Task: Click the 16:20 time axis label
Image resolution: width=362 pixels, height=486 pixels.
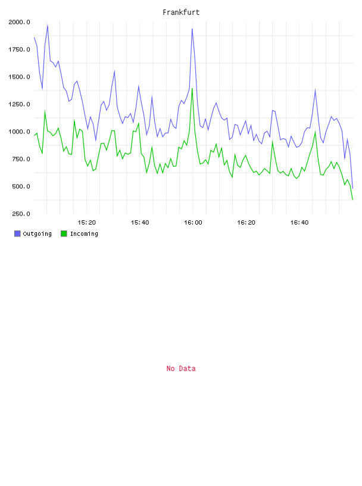Action: [246, 223]
